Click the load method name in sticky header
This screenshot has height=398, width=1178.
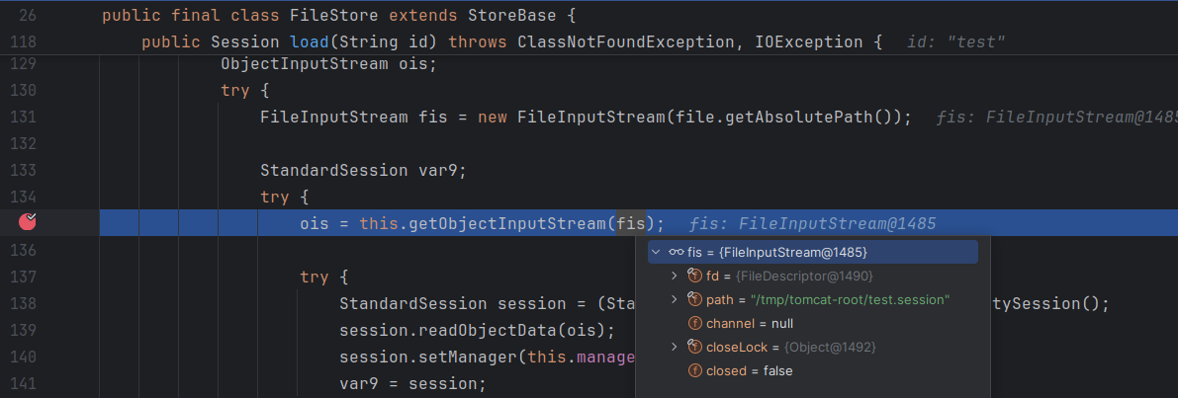coord(310,42)
